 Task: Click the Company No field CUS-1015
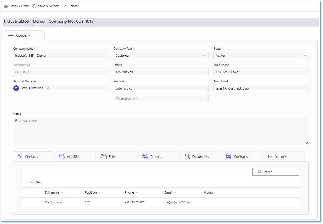pyautogui.click(x=61, y=72)
